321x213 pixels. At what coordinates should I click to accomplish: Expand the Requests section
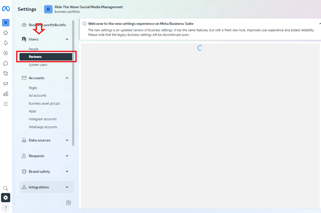pyautogui.click(x=67, y=156)
